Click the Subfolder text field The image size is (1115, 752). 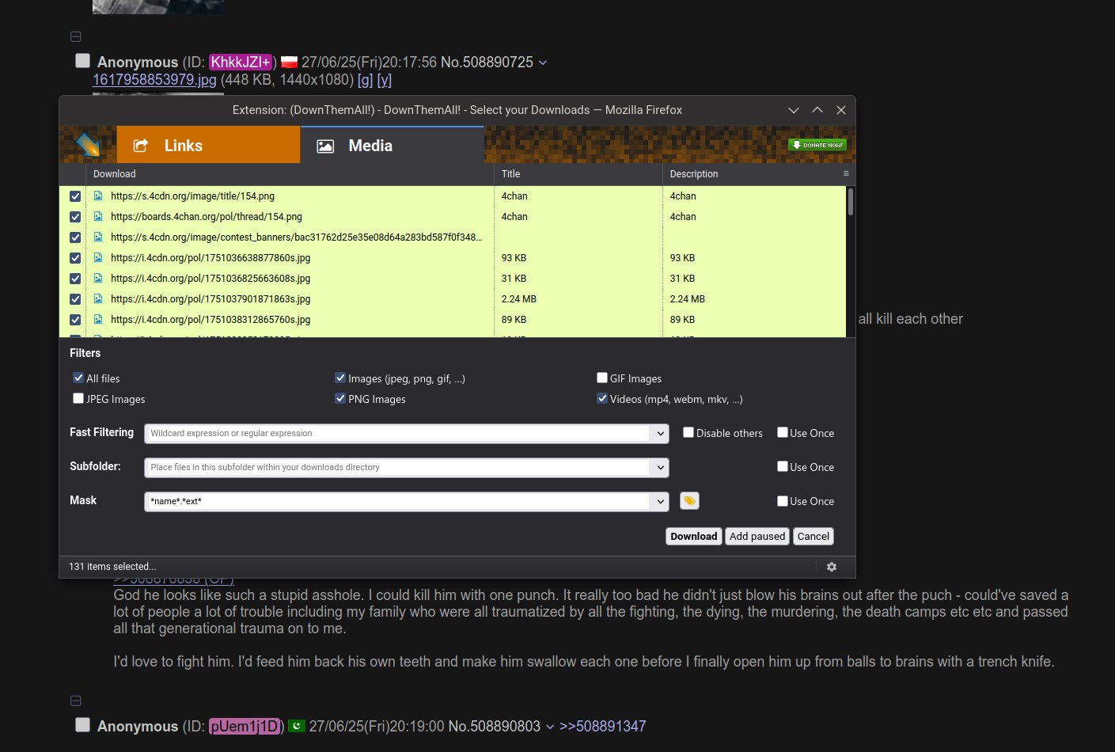pyautogui.click(x=397, y=467)
